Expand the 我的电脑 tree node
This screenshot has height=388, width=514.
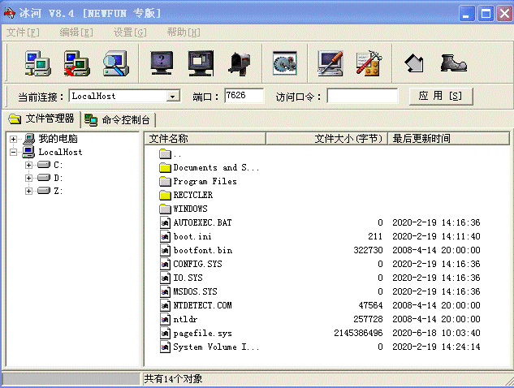[13, 139]
